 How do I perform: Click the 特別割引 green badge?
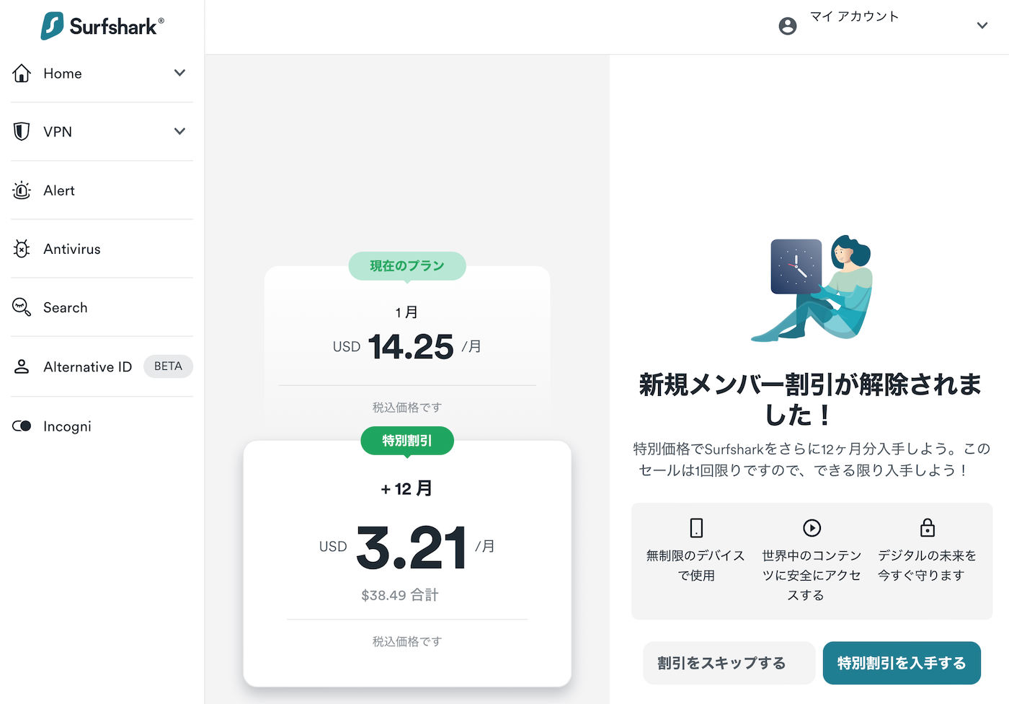click(407, 441)
